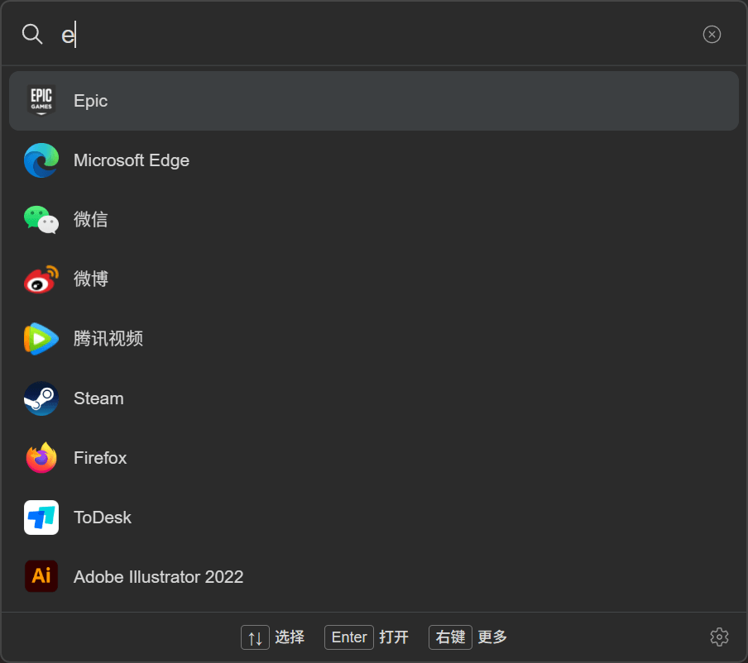Click the ToDesk app icon
748x663 pixels.
(41, 518)
